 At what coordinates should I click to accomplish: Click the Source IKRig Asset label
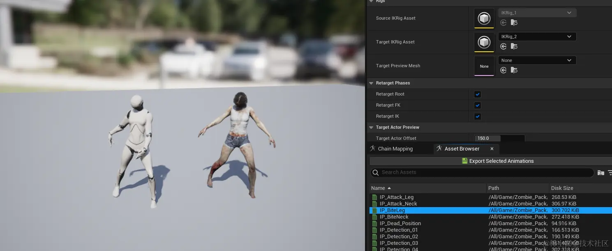pyautogui.click(x=395, y=18)
